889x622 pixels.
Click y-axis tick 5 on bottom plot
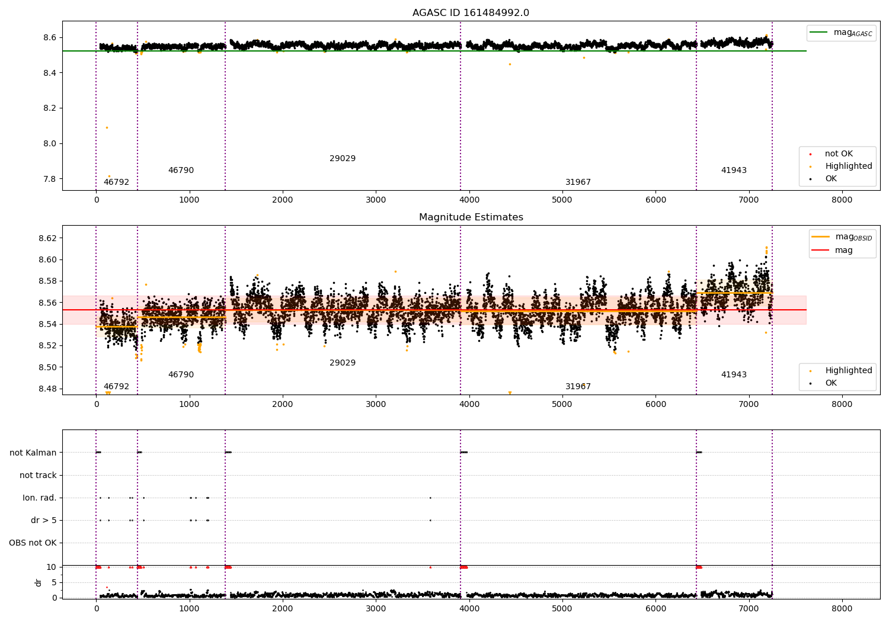click(x=55, y=583)
